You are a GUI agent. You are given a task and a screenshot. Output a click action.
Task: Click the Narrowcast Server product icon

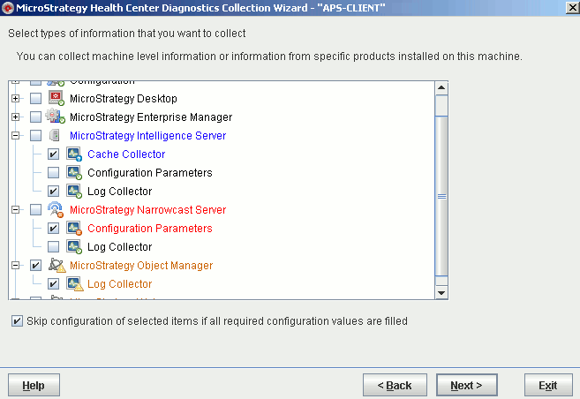click(x=56, y=210)
